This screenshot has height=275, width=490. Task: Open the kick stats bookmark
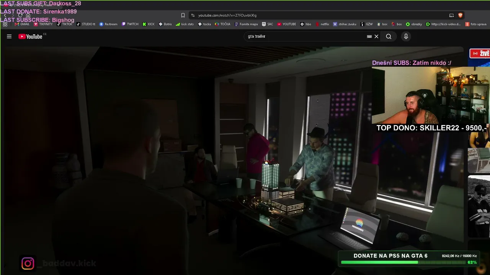coord(185,24)
